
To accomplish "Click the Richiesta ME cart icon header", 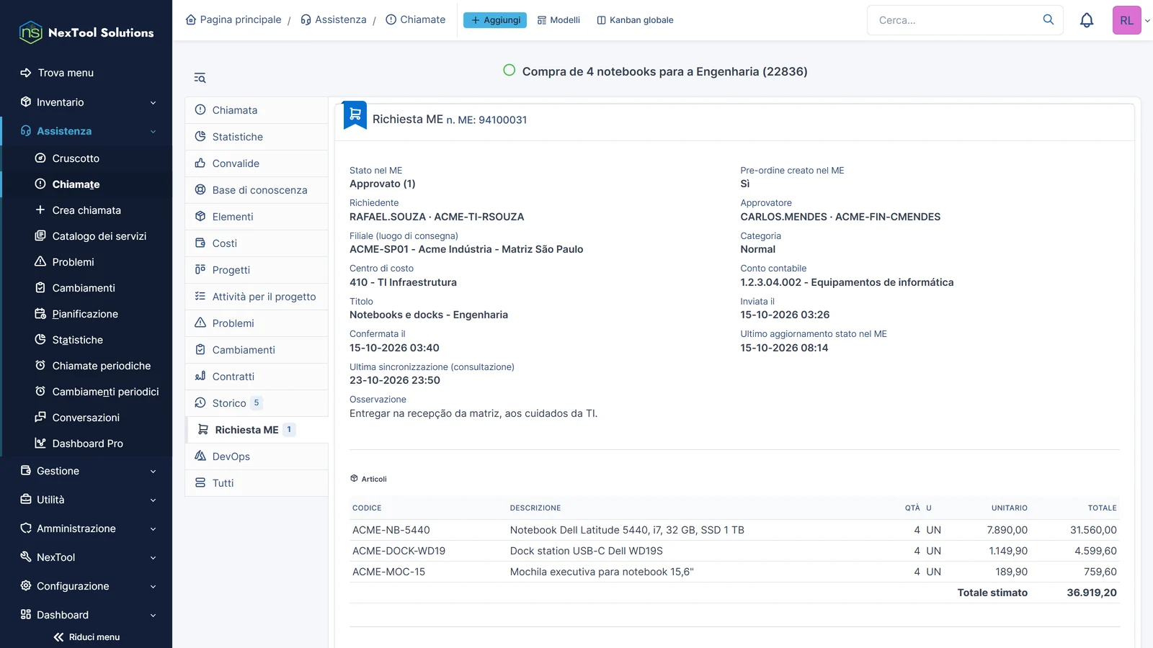I will coord(355,115).
